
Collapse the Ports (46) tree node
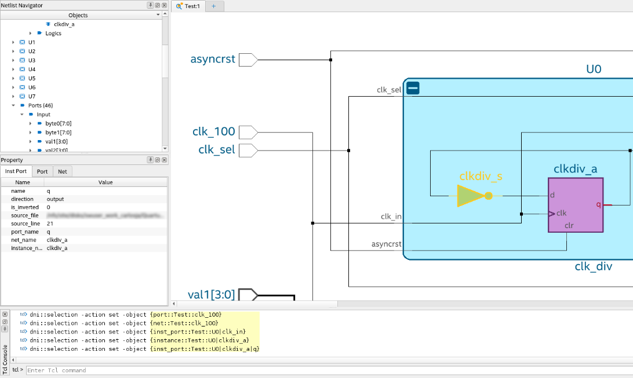(x=13, y=105)
